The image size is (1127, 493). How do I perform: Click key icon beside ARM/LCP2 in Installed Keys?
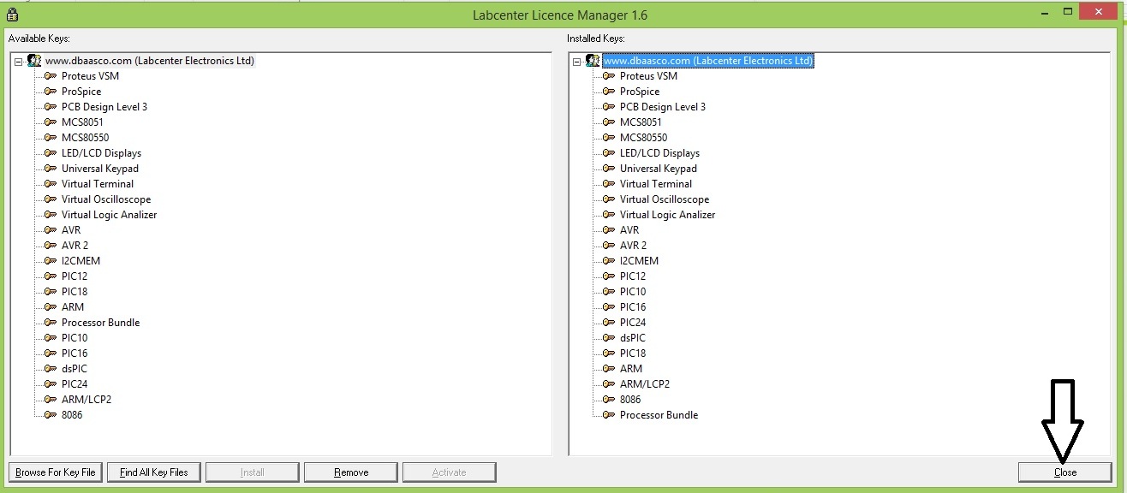(x=609, y=384)
